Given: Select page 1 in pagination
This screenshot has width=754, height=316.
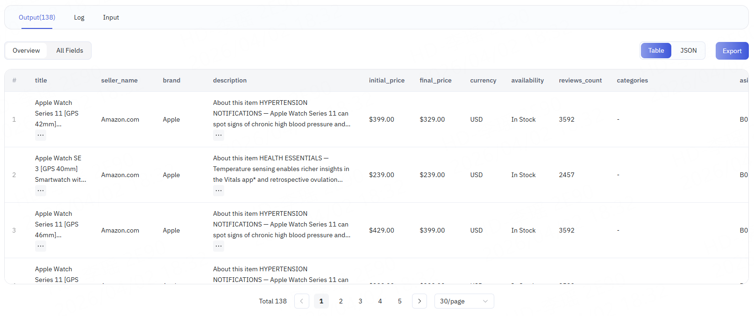Looking at the screenshot, I should (x=321, y=301).
